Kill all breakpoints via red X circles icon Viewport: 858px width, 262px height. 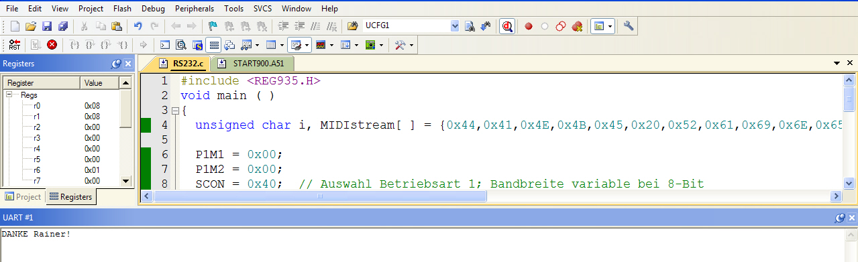click(576, 26)
